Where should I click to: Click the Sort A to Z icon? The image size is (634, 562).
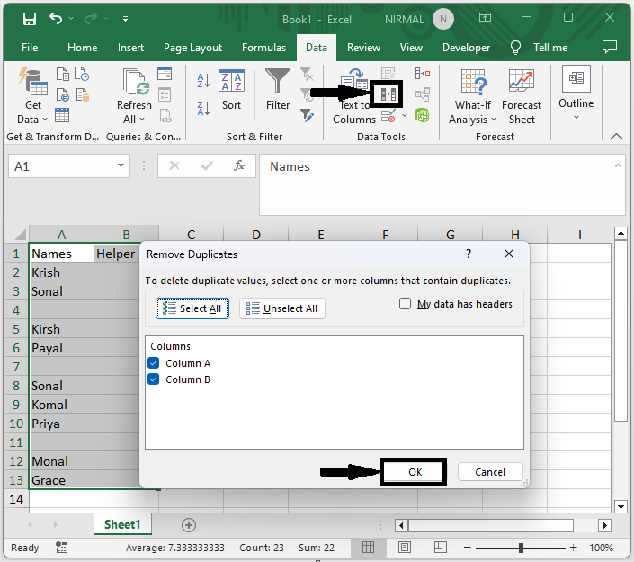[203, 81]
